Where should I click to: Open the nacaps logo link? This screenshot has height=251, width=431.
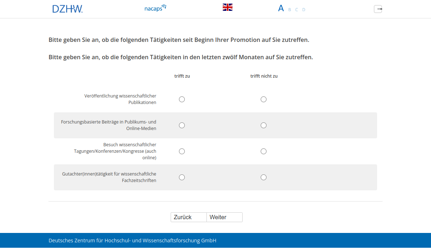click(x=155, y=8)
